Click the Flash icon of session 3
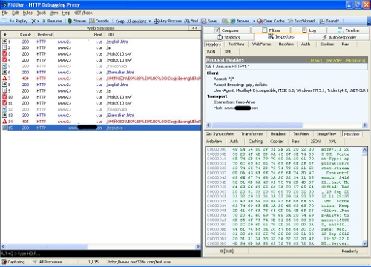This screenshot has width=371, height=267. pyautogui.click(x=4, y=53)
